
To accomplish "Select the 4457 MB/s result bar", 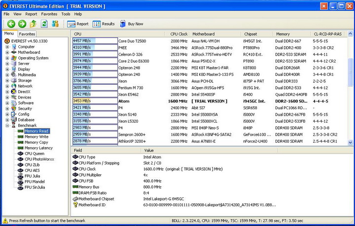I will [95, 41].
